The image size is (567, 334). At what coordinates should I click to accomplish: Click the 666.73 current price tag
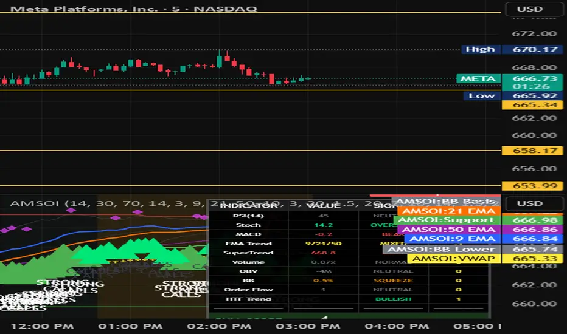tap(532, 78)
